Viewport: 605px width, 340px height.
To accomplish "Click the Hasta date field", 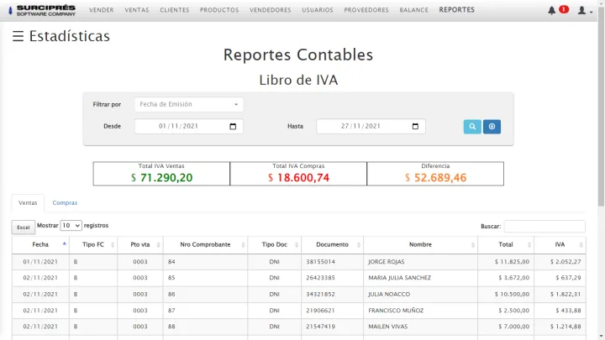I will [x=371, y=127].
